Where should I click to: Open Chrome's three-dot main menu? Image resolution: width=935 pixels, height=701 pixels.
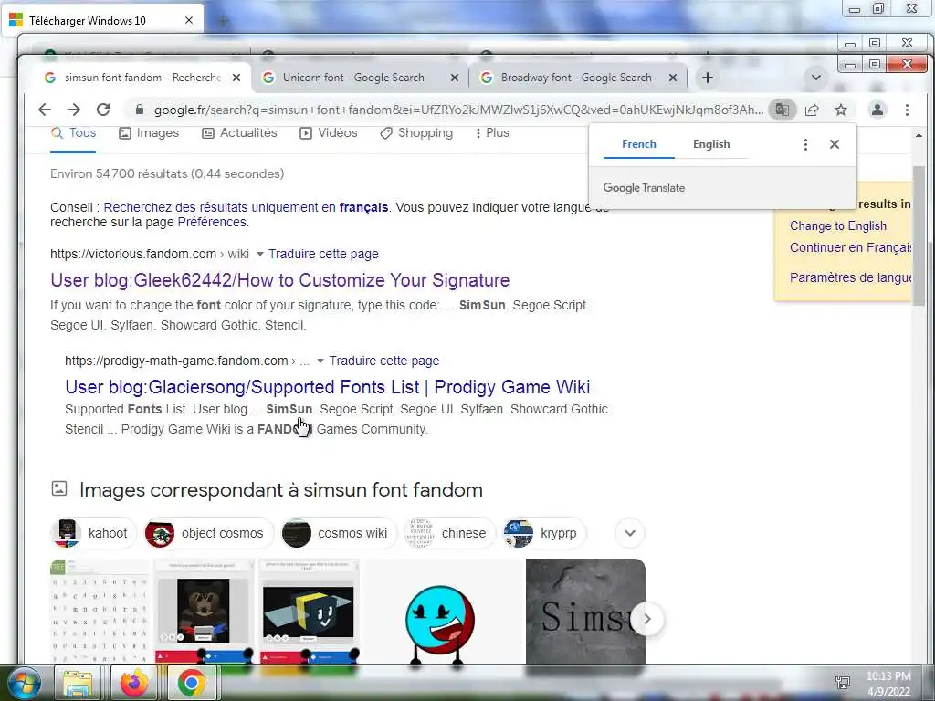(907, 110)
